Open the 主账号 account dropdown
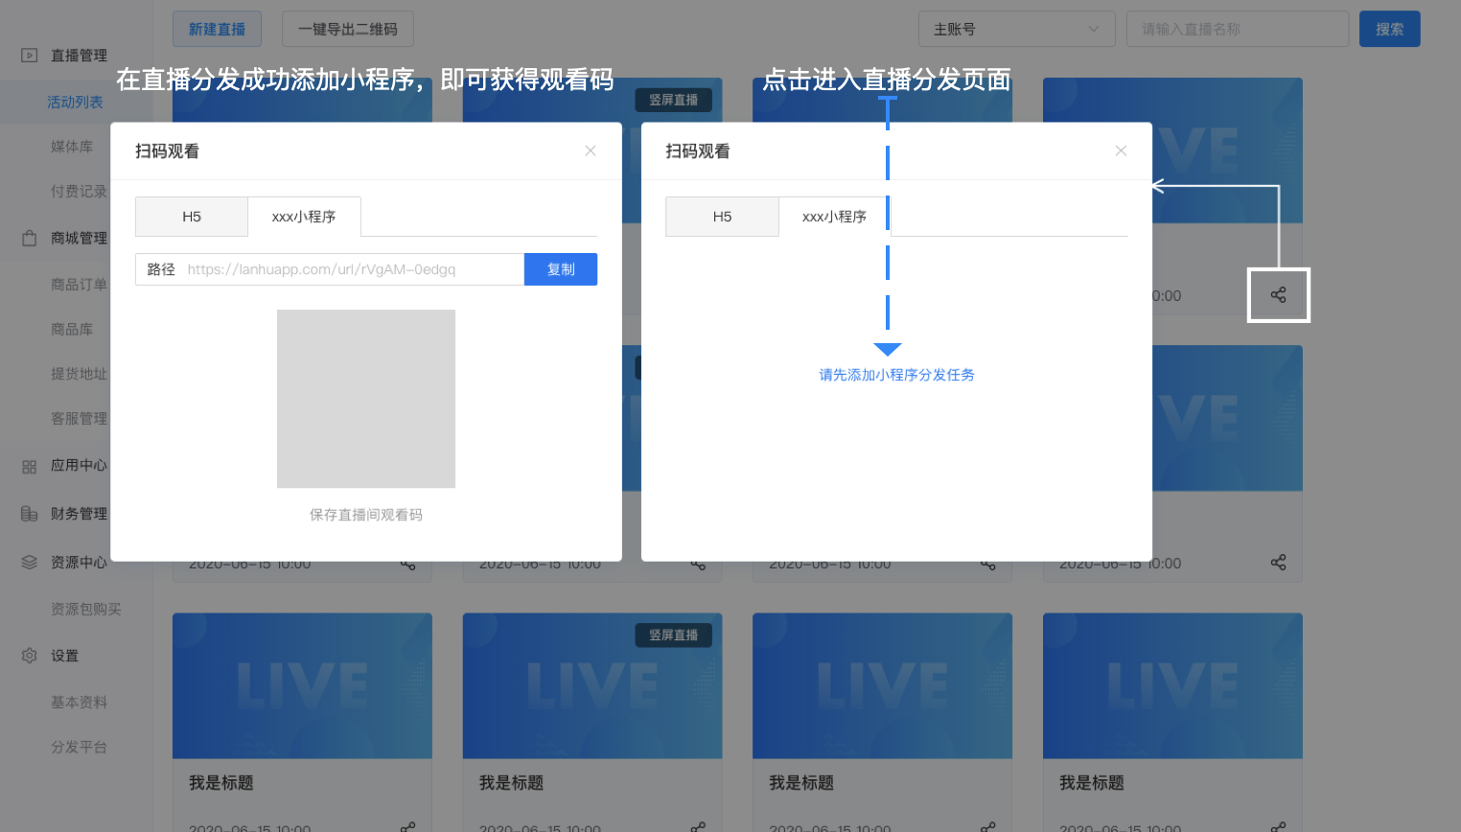Screen dimensions: 1461x832 [1016, 29]
